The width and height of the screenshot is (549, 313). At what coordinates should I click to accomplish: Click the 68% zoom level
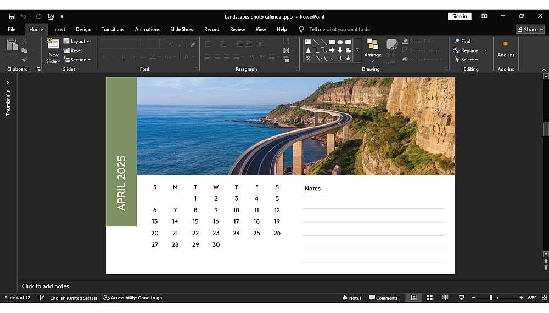coord(532,298)
